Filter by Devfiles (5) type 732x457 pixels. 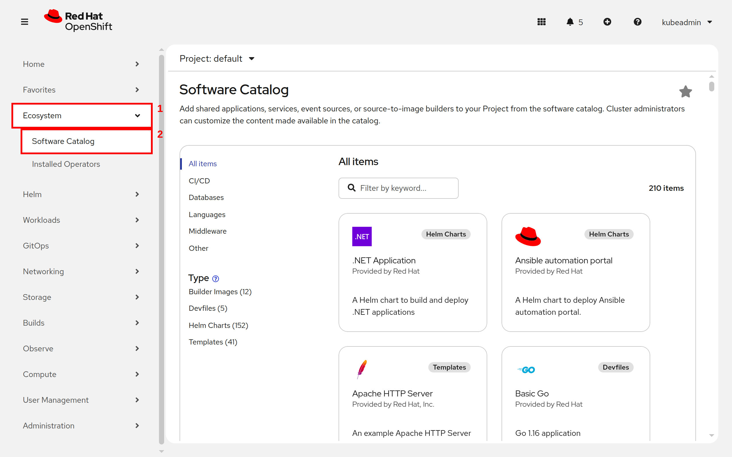[x=208, y=308]
